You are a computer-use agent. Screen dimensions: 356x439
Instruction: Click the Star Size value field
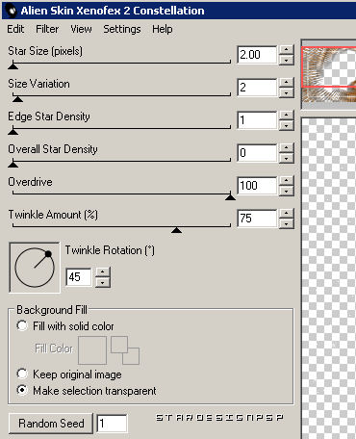pos(257,55)
